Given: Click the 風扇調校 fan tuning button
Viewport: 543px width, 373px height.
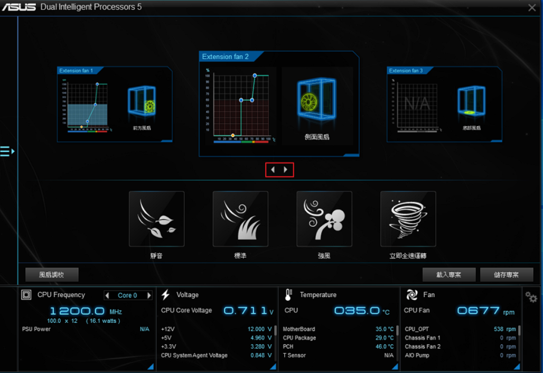Looking at the screenshot, I should pos(52,275).
